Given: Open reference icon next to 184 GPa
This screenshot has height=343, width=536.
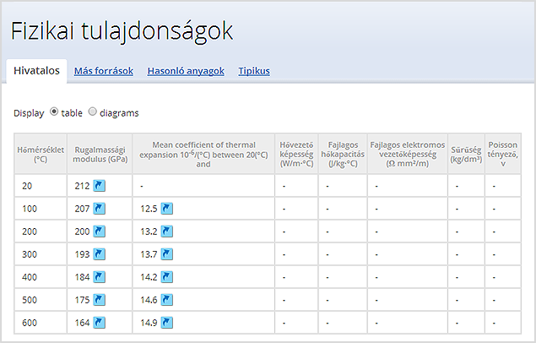Looking at the screenshot, I should (x=100, y=277).
